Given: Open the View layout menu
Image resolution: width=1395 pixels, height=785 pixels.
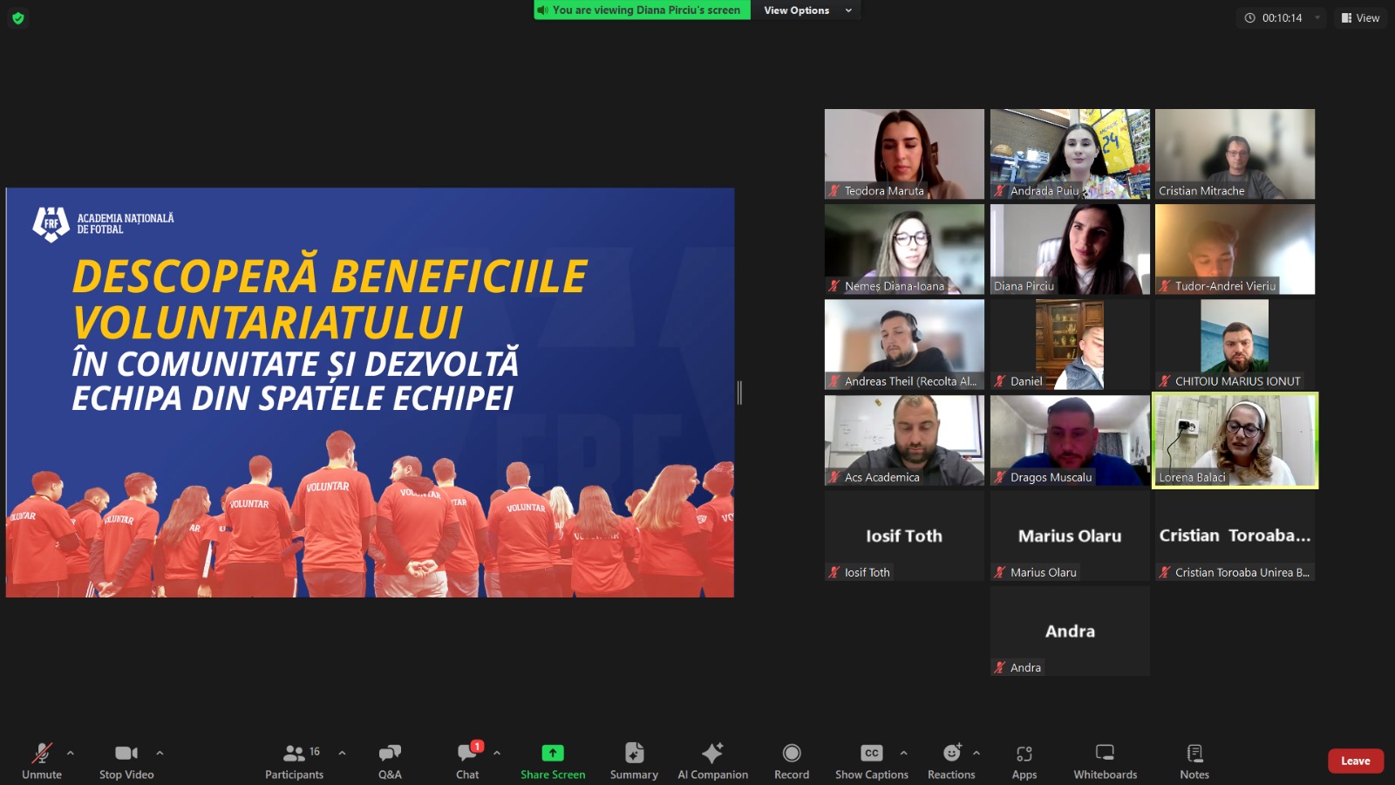Looking at the screenshot, I should (x=1360, y=17).
